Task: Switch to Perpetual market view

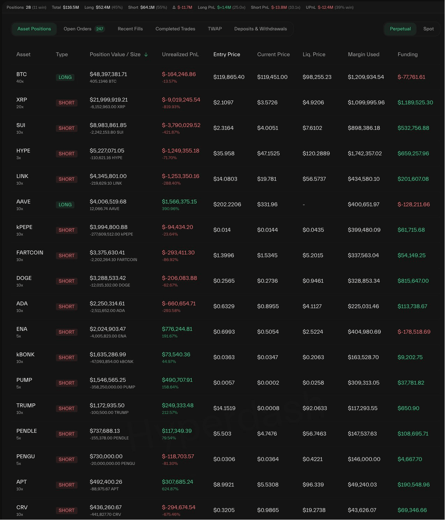Action: tap(400, 29)
